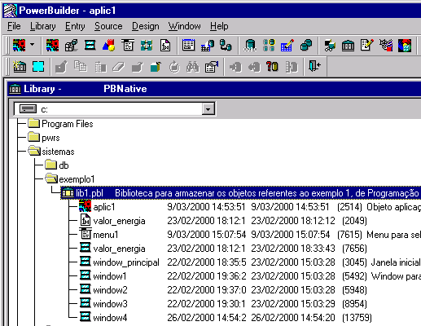The image size is (421, 326).
Task: Open the Menu painter toolbar icon
Action: pos(128,46)
